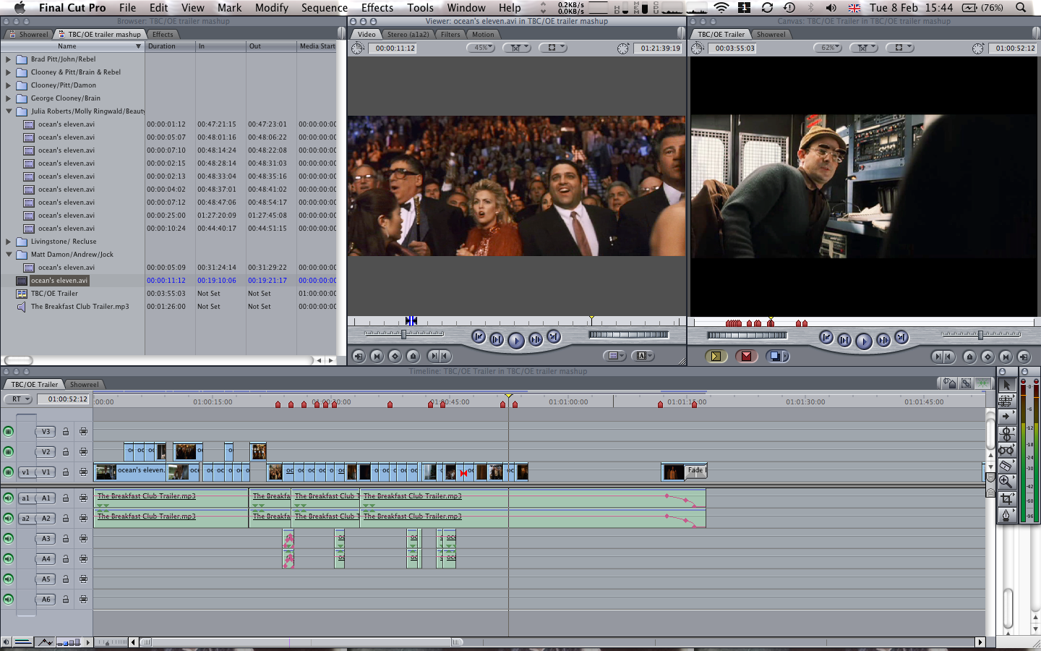Sort the browser by Duration column header
The height and width of the screenshot is (651, 1041).
pyautogui.click(x=162, y=46)
